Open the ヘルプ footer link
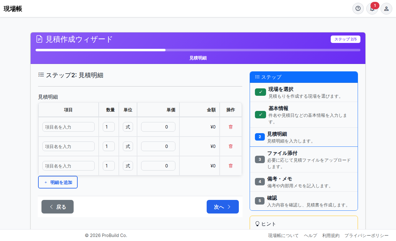396x241 pixels. [310, 235]
